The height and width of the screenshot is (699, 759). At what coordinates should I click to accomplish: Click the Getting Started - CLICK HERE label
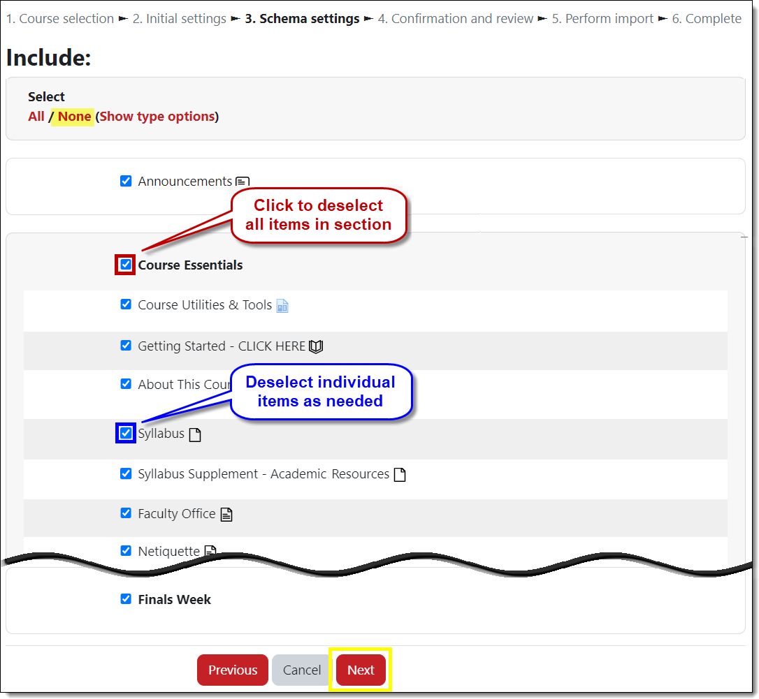[222, 346]
